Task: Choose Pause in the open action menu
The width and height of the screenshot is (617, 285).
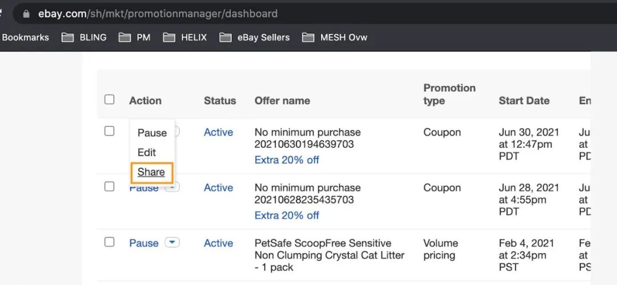Action: point(152,133)
